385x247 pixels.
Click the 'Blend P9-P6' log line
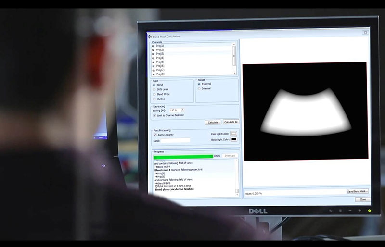coord(163,183)
